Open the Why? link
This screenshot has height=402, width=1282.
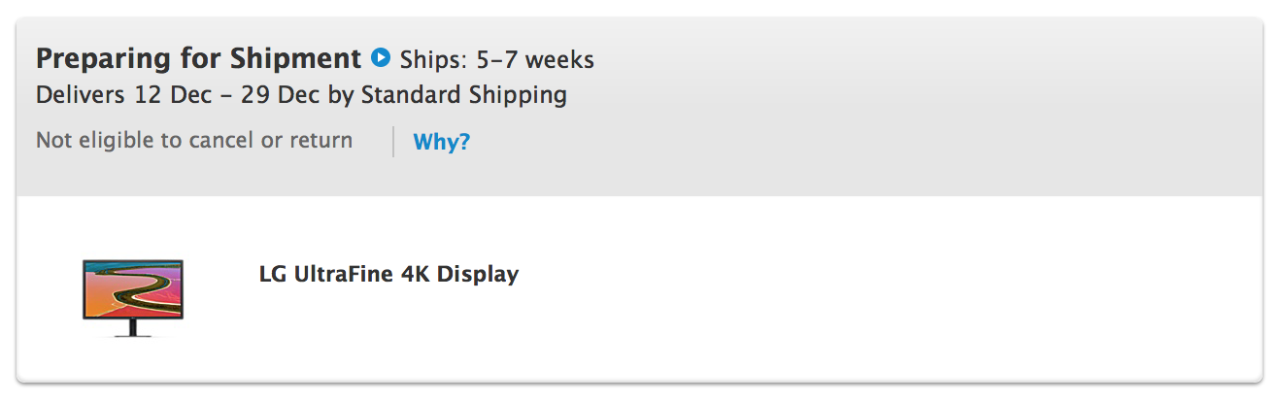click(441, 142)
